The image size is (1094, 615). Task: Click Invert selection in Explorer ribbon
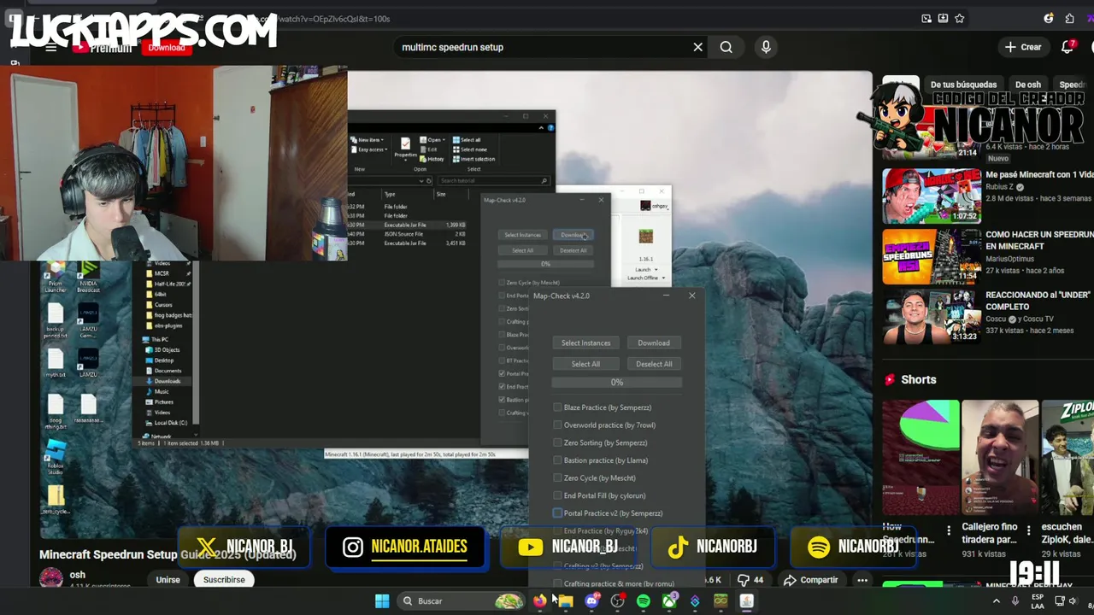(x=473, y=159)
